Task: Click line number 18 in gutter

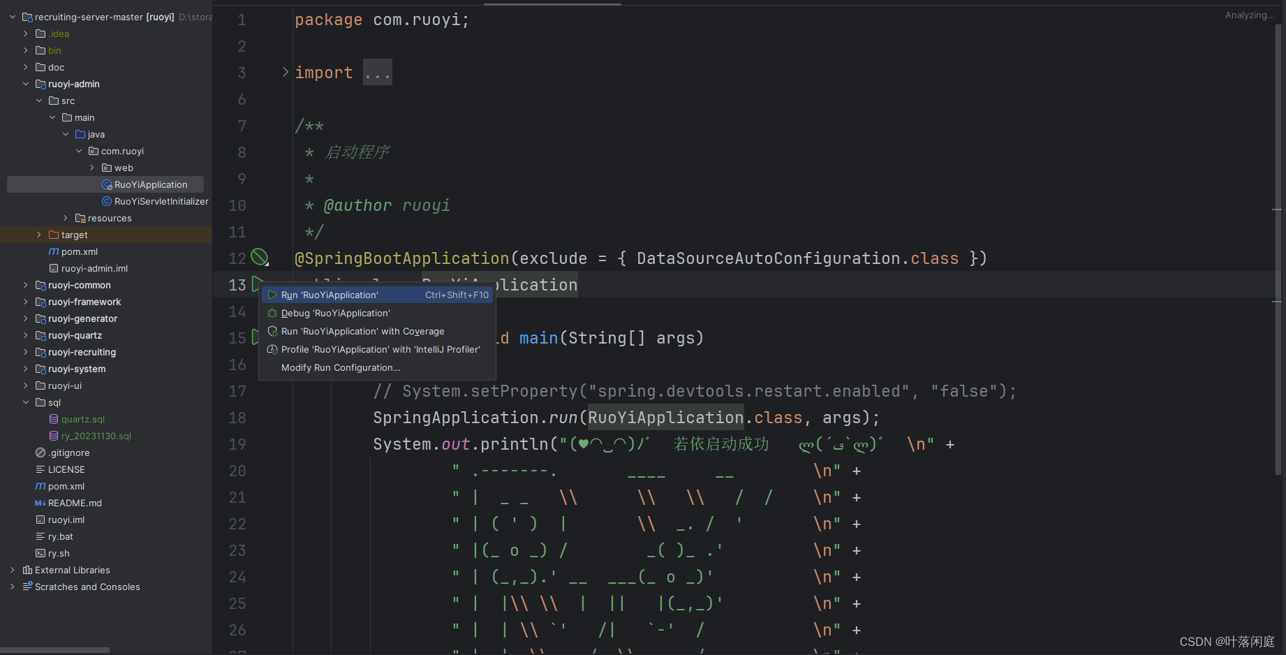Action: click(237, 418)
